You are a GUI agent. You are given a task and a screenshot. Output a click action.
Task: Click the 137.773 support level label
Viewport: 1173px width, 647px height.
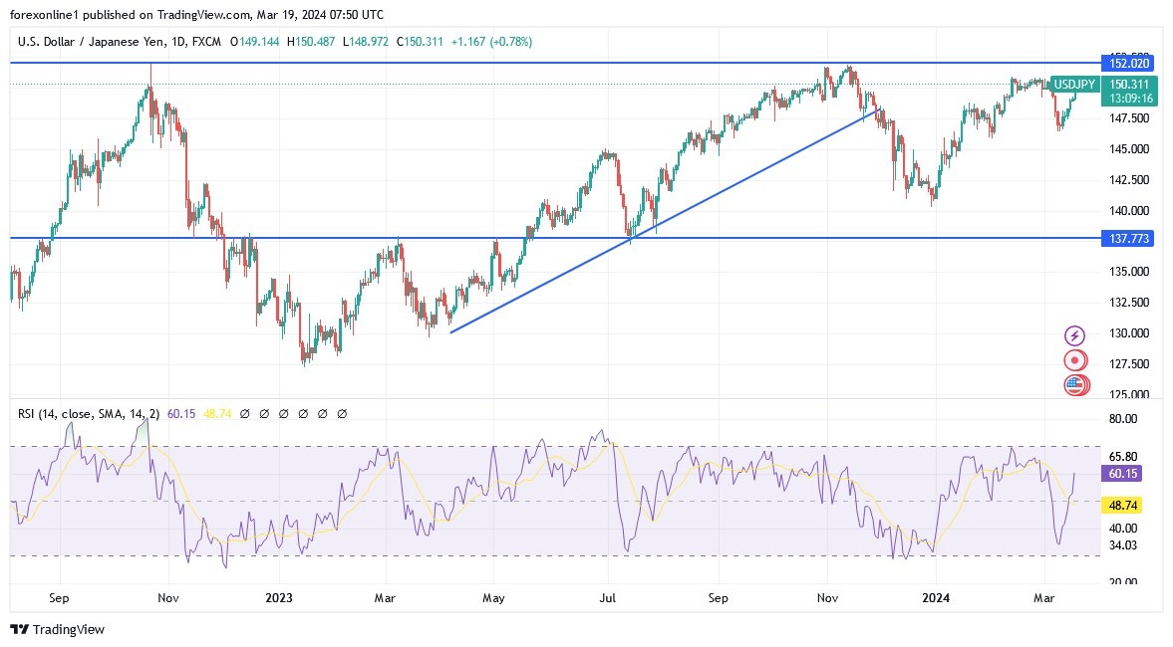click(x=1129, y=238)
